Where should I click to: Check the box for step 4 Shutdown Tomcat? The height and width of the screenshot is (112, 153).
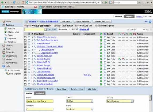[x=29, y=47]
